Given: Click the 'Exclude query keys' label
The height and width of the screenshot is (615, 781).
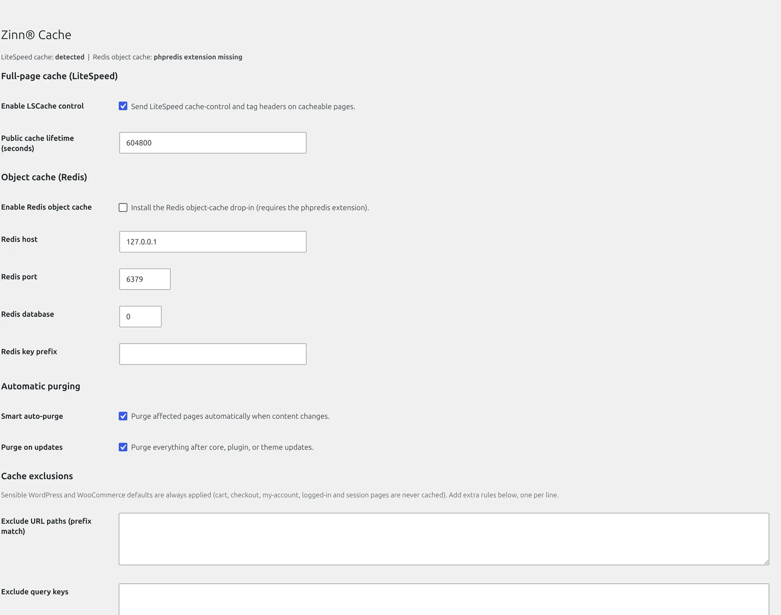Looking at the screenshot, I should [x=35, y=592].
